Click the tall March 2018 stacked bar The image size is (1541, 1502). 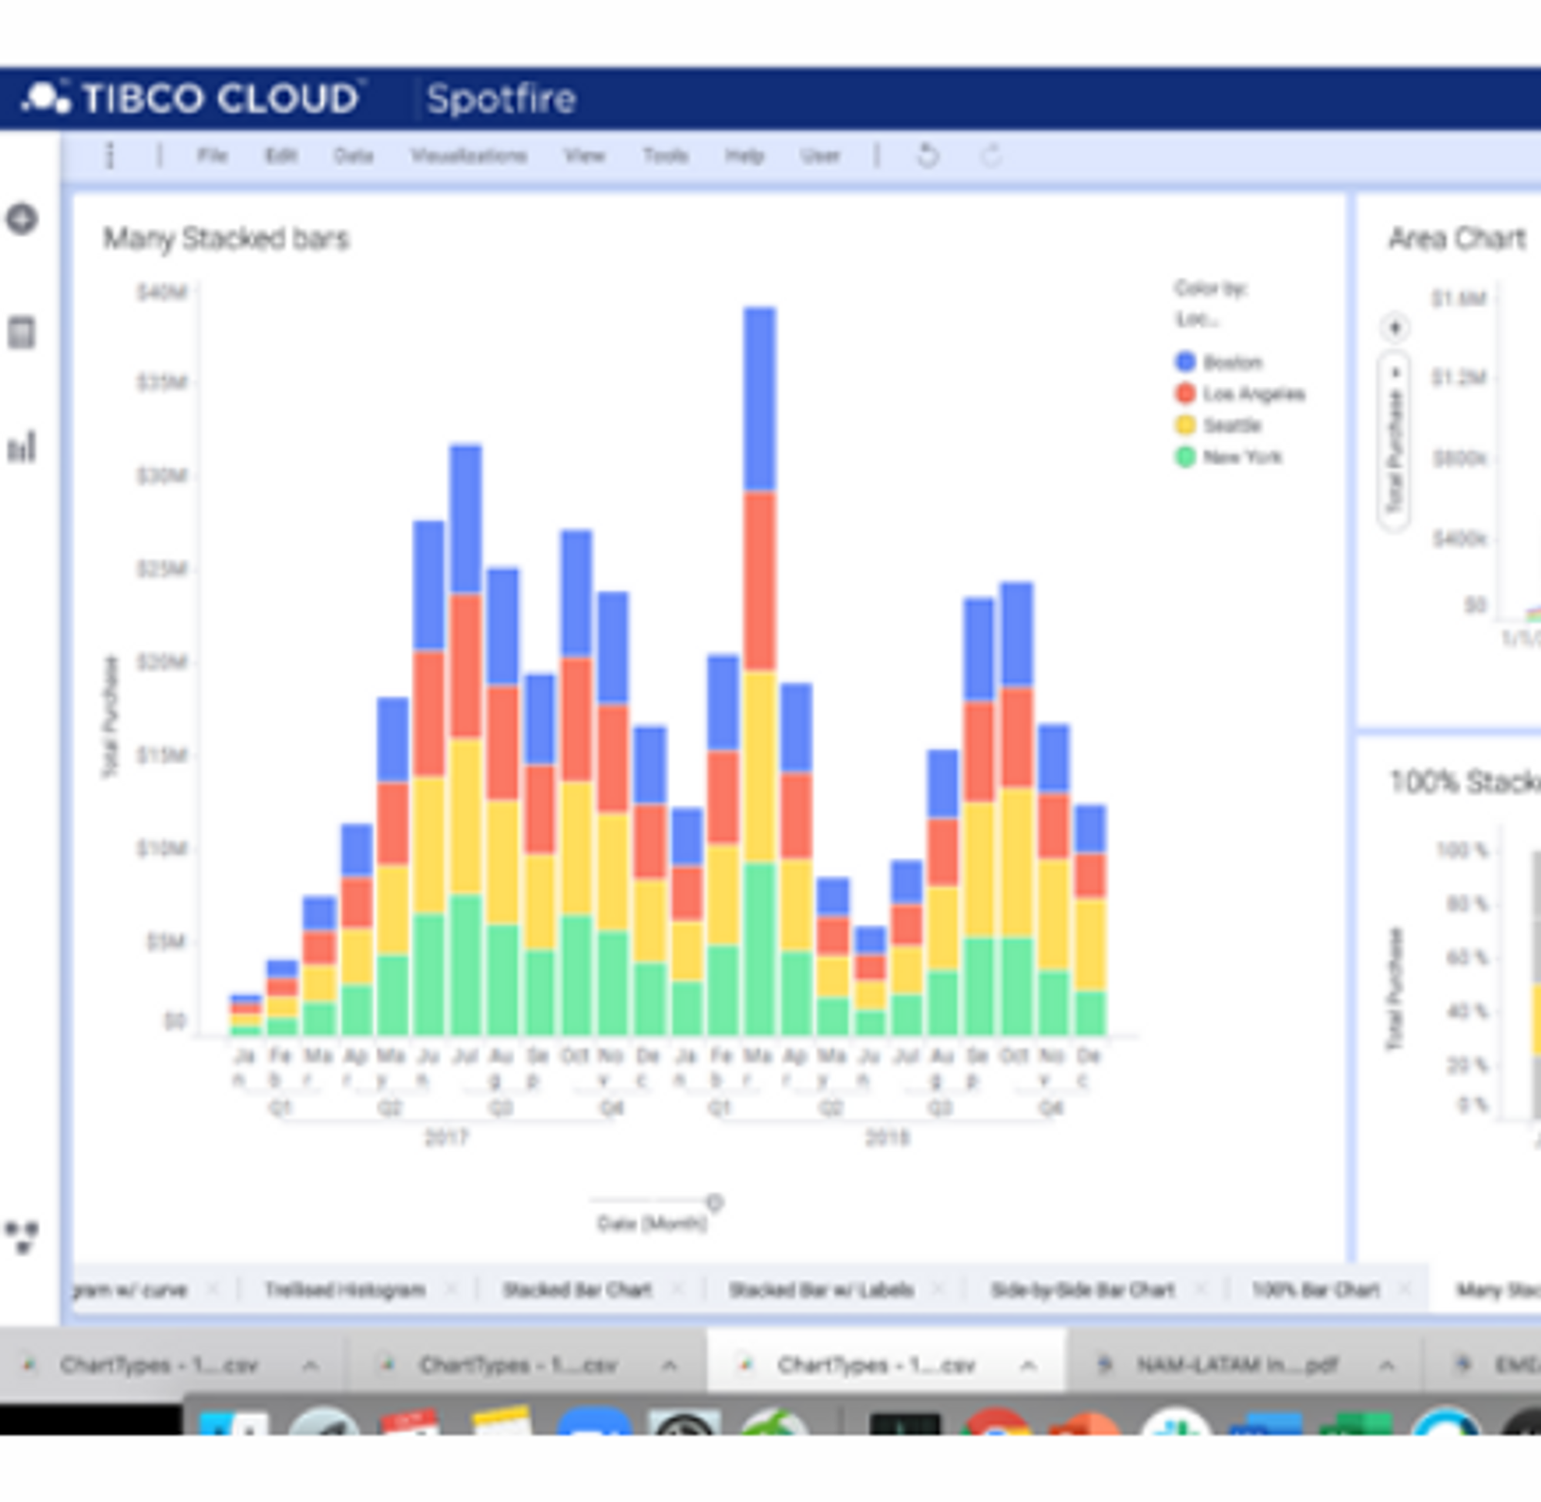(x=759, y=671)
